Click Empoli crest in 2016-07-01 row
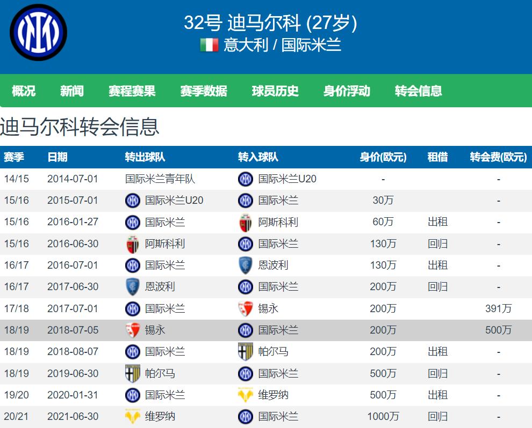 coord(245,265)
